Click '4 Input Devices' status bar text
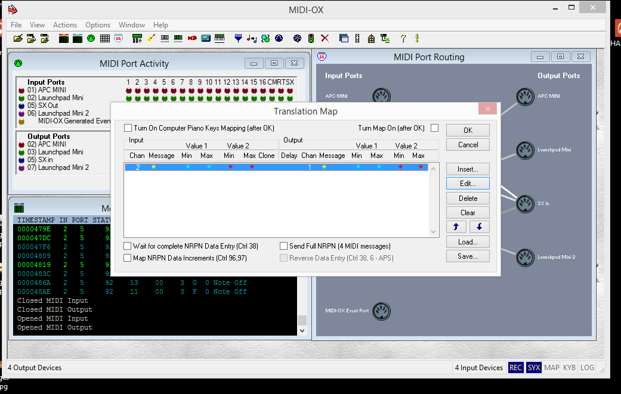Screen dimensions: 621x394 click(x=479, y=368)
